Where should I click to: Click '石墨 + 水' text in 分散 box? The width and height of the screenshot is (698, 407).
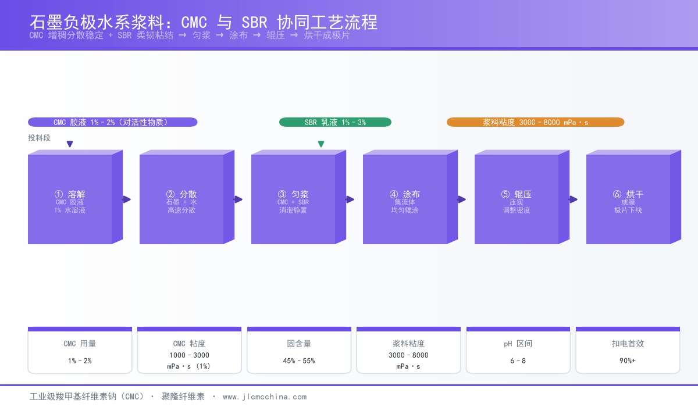181,202
